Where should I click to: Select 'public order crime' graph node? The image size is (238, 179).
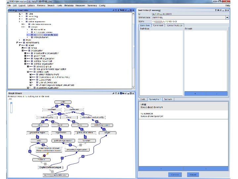pos(85,133)
